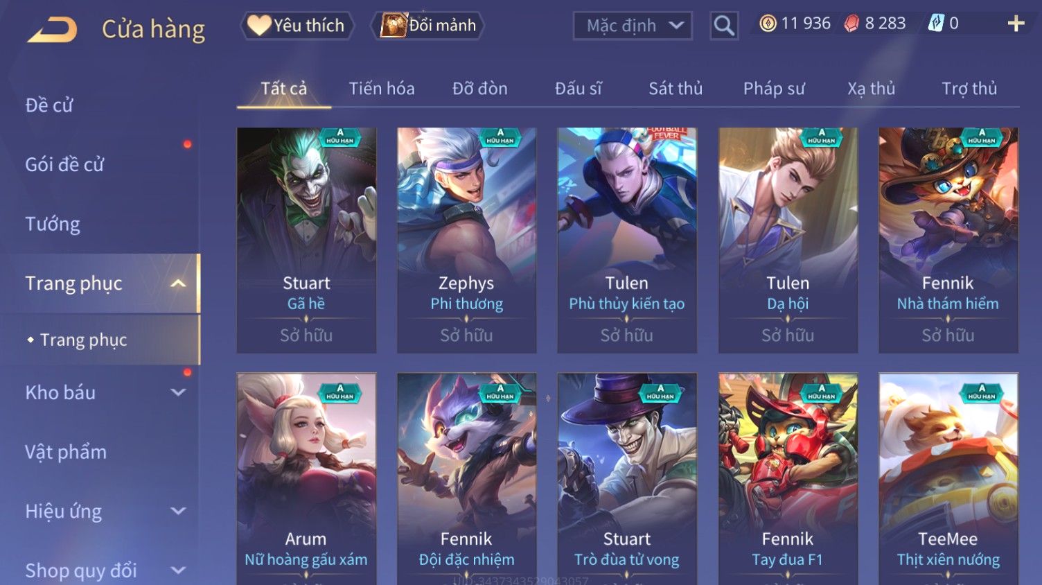The width and height of the screenshot is (1042, 585).
Task: Open Gói đề cử in sidebar
Action: point(64,165)
